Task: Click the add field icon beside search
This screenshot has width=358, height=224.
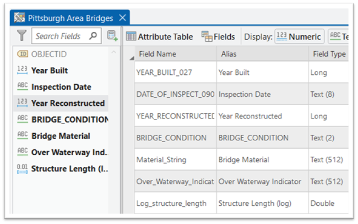Action: point(112,36)
